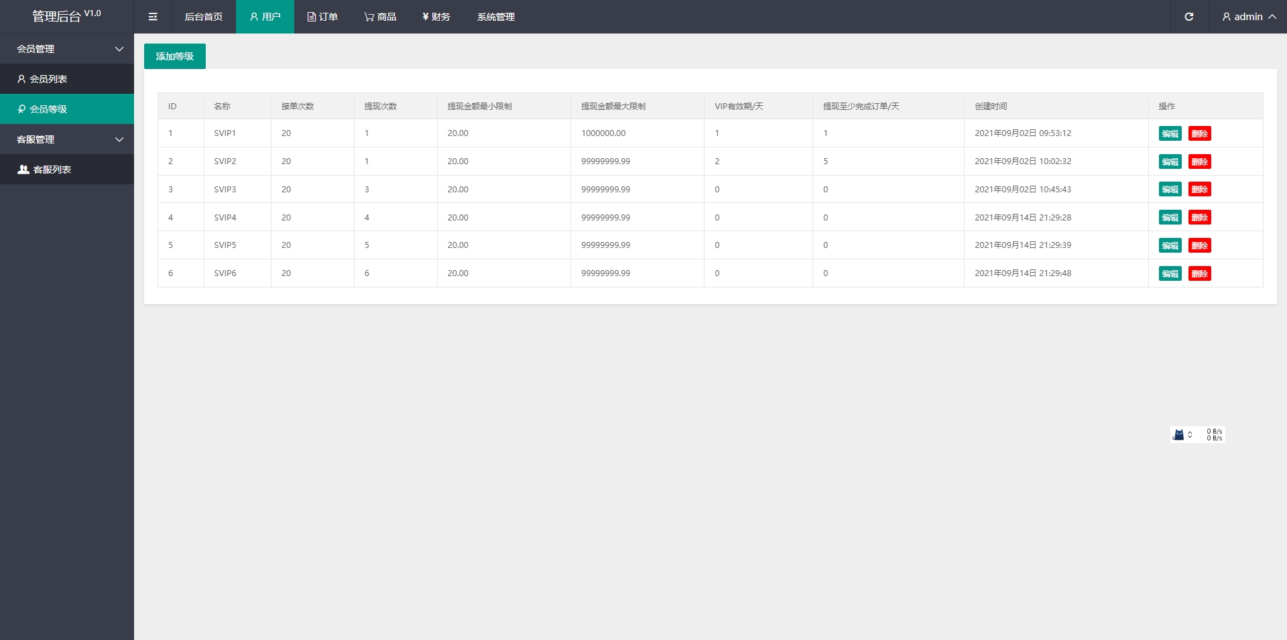Open the 商品 top menu
1287x640 pixels.
380,17
